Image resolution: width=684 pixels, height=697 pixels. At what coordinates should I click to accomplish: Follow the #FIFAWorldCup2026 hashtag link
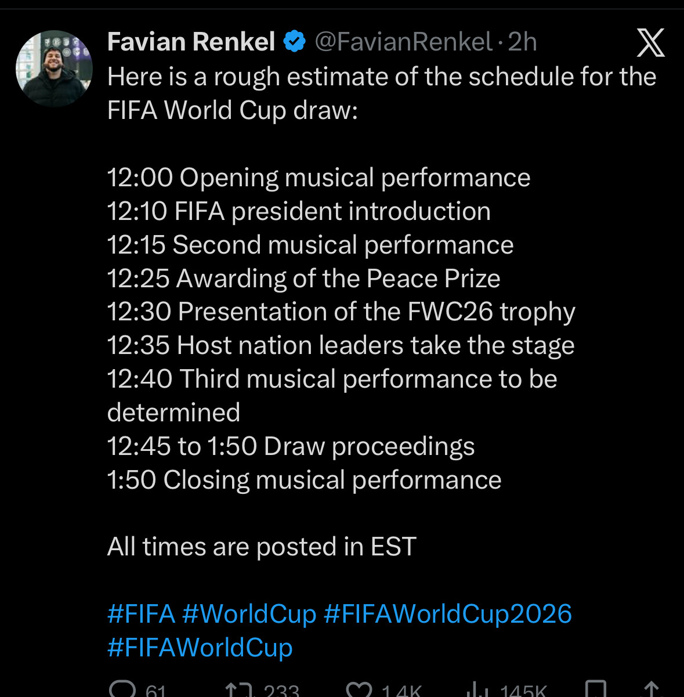[x=447, y=614]
